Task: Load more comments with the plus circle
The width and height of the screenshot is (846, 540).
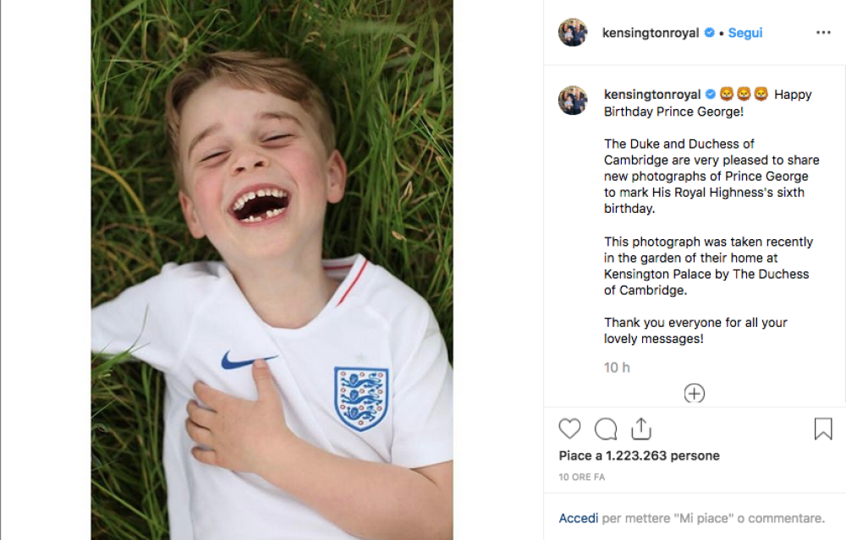Action: 695,393
